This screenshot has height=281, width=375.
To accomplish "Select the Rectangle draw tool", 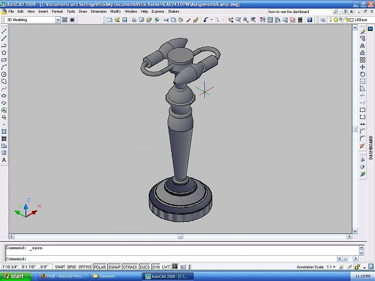I will point(4,60).
